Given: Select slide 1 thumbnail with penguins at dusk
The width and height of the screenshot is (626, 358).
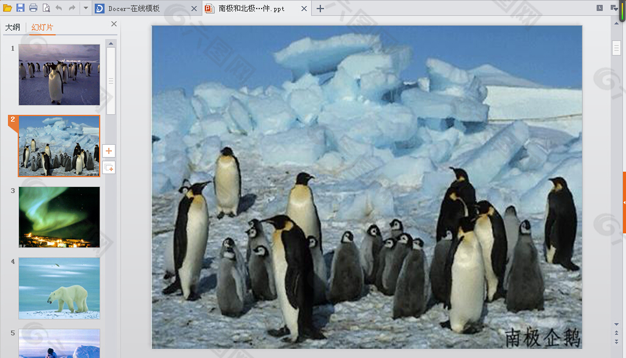Looking at the screenshot, I should (59, 75).
